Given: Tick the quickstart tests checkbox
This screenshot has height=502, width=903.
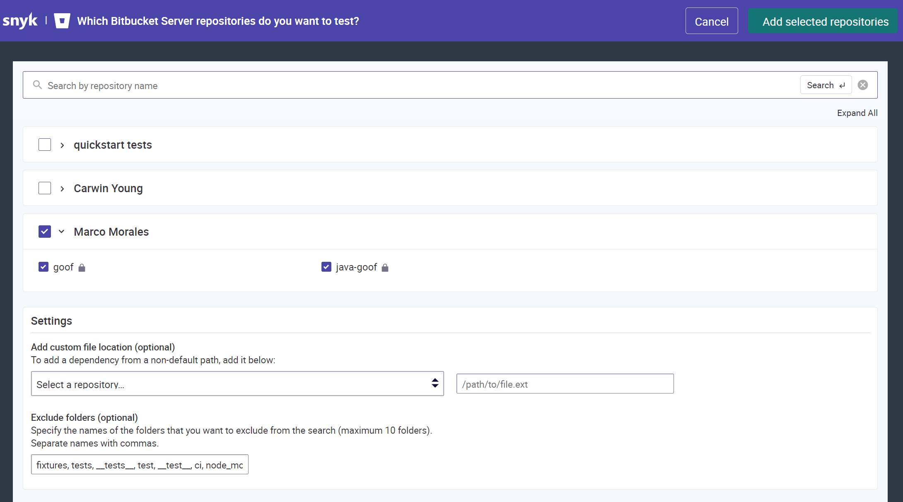Looking at the screenshot, I should point(45,145).
